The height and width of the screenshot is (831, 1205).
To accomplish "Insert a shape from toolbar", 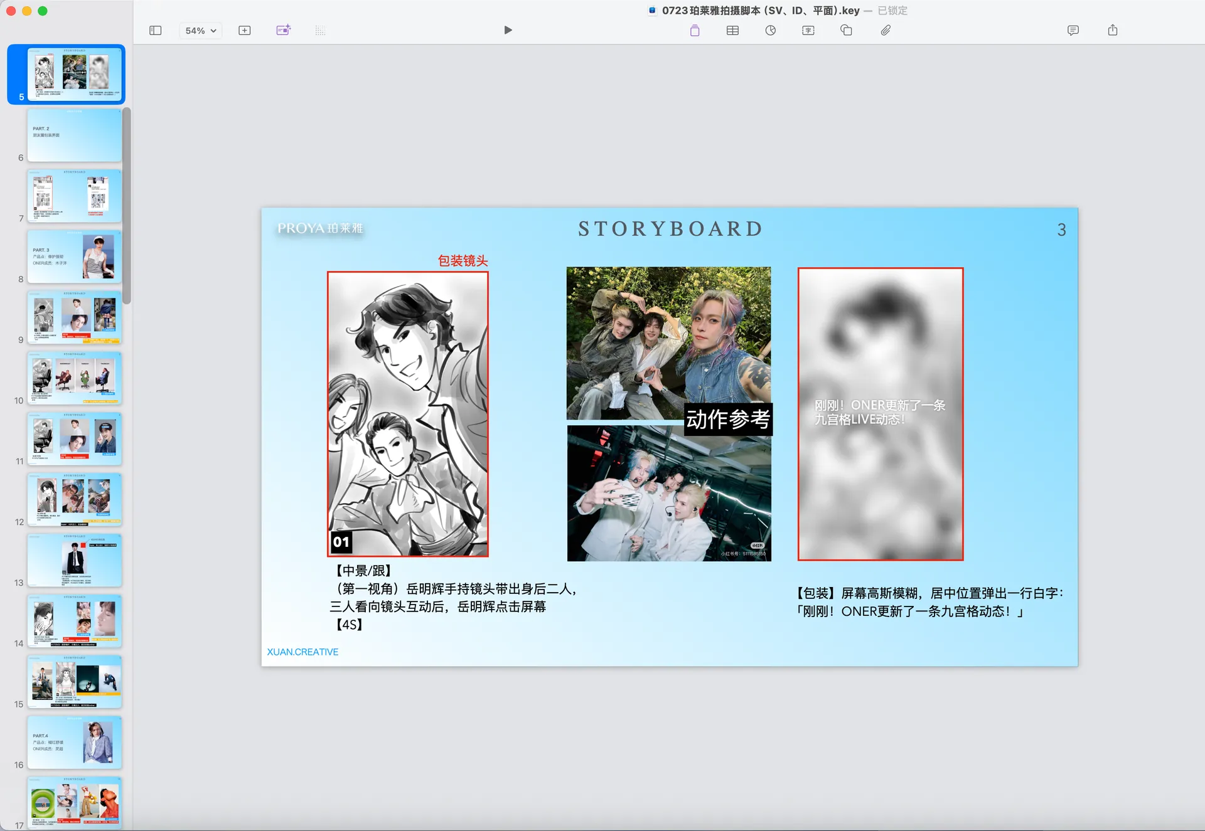I will (x=847, y=30).
